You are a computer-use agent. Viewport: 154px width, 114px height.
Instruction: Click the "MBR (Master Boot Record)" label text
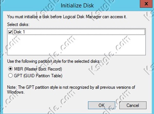click(38, 69)
